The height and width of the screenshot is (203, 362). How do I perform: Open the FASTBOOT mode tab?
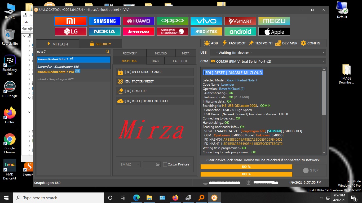pos(180,61)
